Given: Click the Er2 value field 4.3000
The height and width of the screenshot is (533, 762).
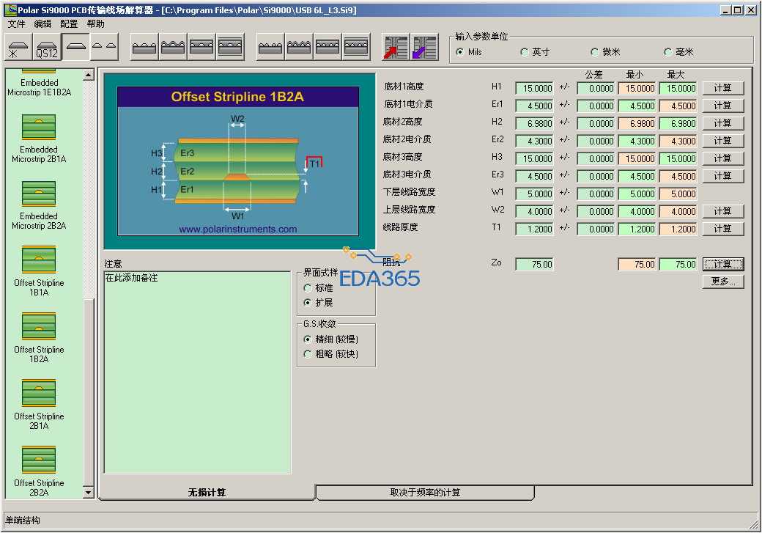Looking at the screenshot, I should pos(534,141).
